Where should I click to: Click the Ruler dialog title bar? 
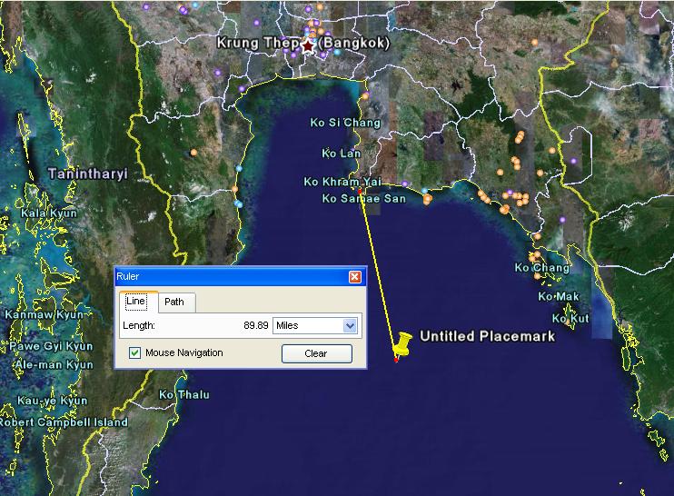pyautogui.click(x=227, y=276)
